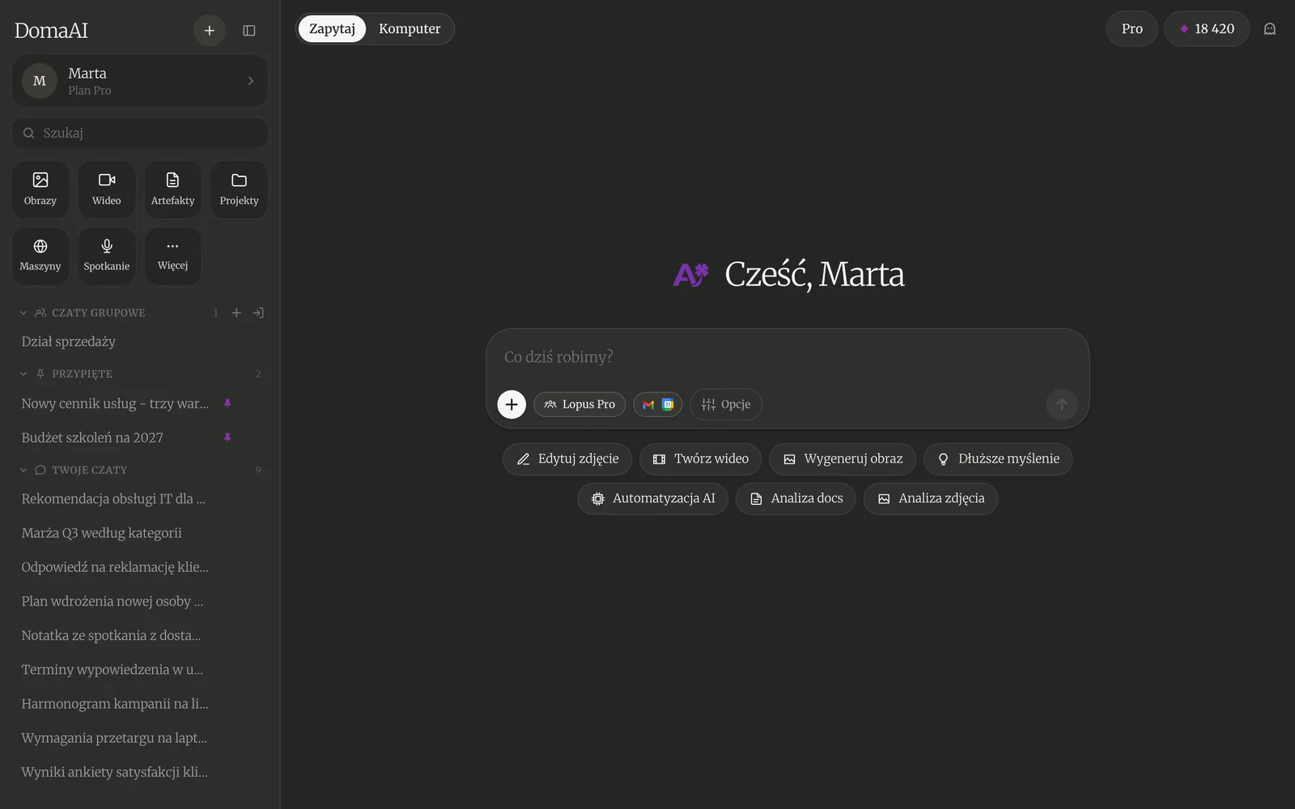Choose Dłuższe myślenie suggestion

coord(998,459)
